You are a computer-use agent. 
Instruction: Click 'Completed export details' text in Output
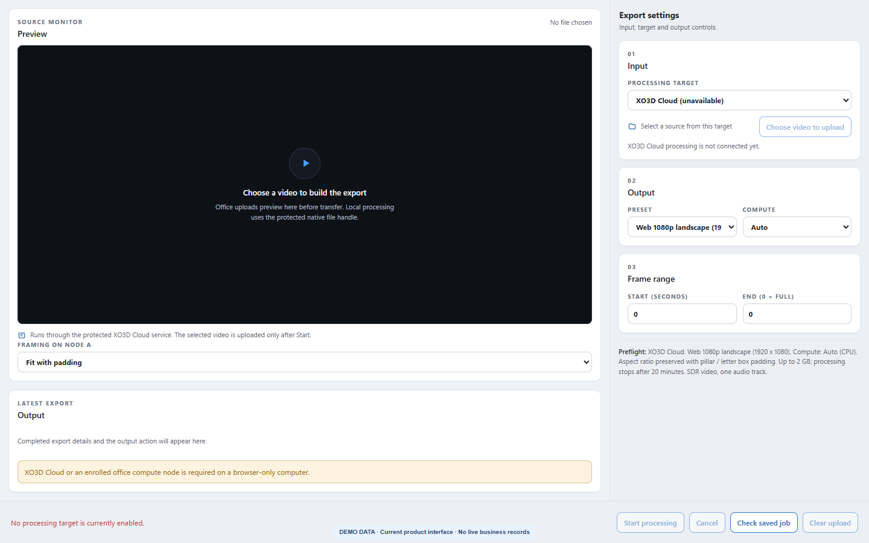tap(112, 441)
